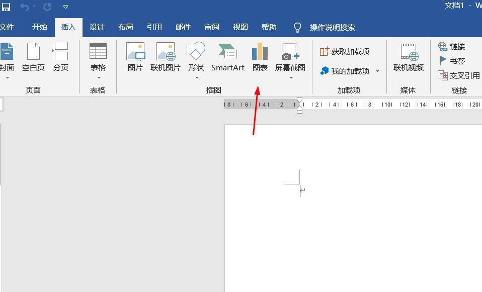Switch to the 开始 ribbon tab
Image resolution: width=482 pixels, height=292 pixels.
(x=39, y=27)
